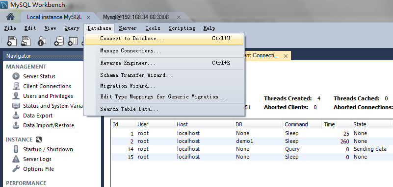
Task: Choose Search Table Data menu entry
Action: coord(164,109)
